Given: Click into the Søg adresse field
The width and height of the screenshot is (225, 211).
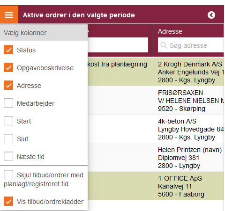Looking at the screenshot, I should click(191, 45).
